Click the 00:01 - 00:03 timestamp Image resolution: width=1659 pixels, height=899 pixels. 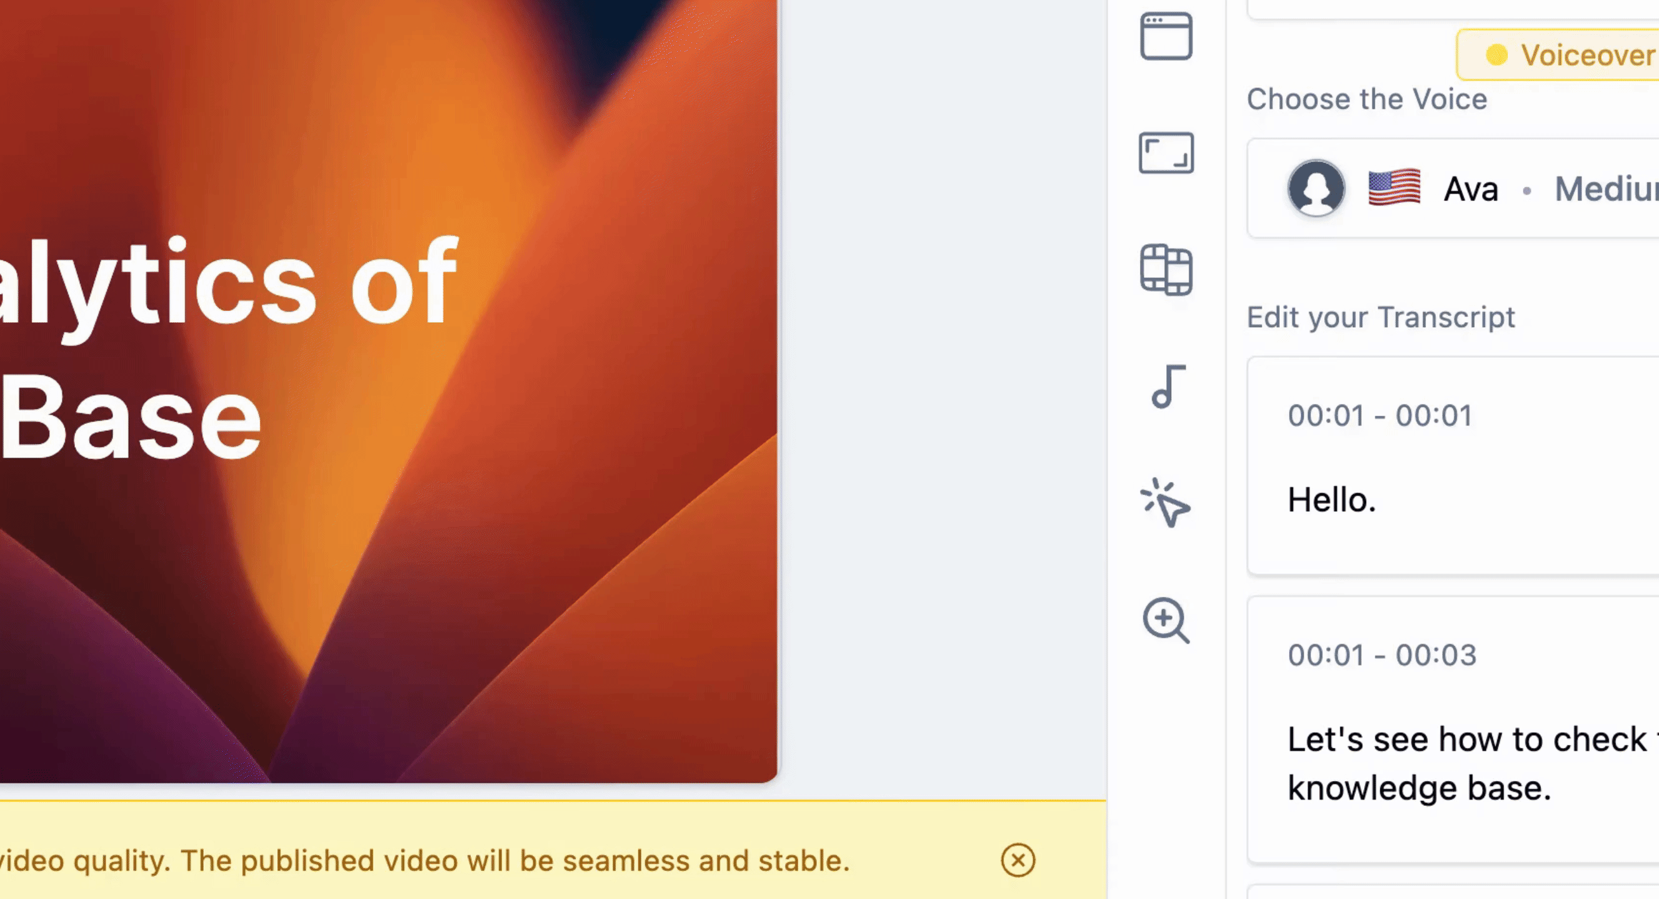pos(1382,655)
